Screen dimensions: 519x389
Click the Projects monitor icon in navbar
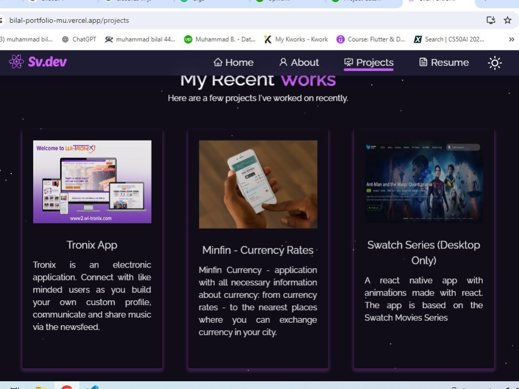click(x=349, y=62)
